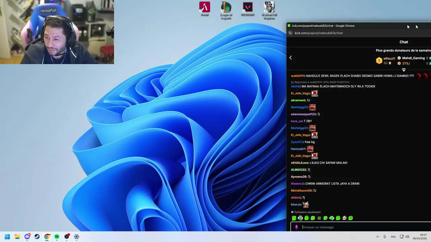Click the back arrow in Kick chat

point(291,58)
